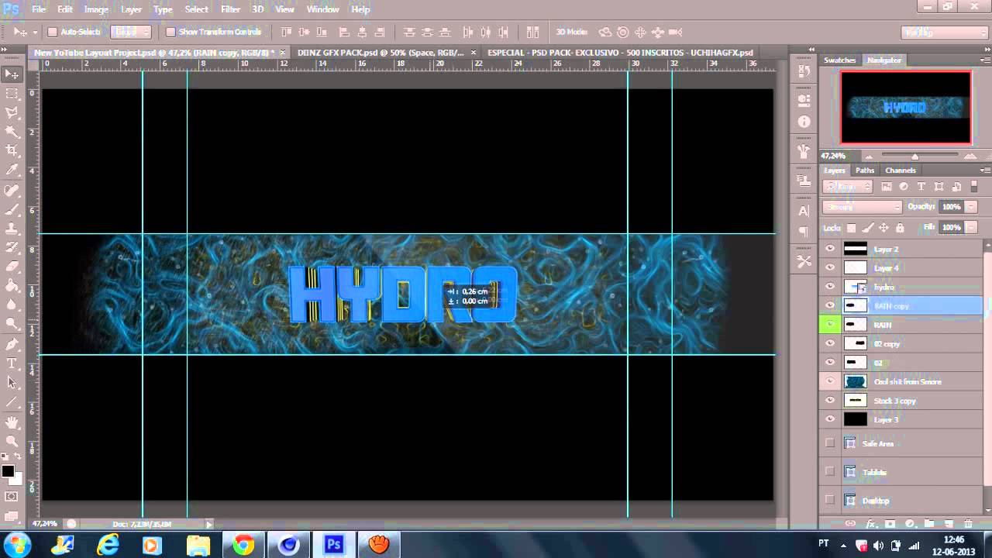Image resolution: width=992 pixels, height=558 pixels.
Task: Add a layer mask
Action: click(890, 525)
